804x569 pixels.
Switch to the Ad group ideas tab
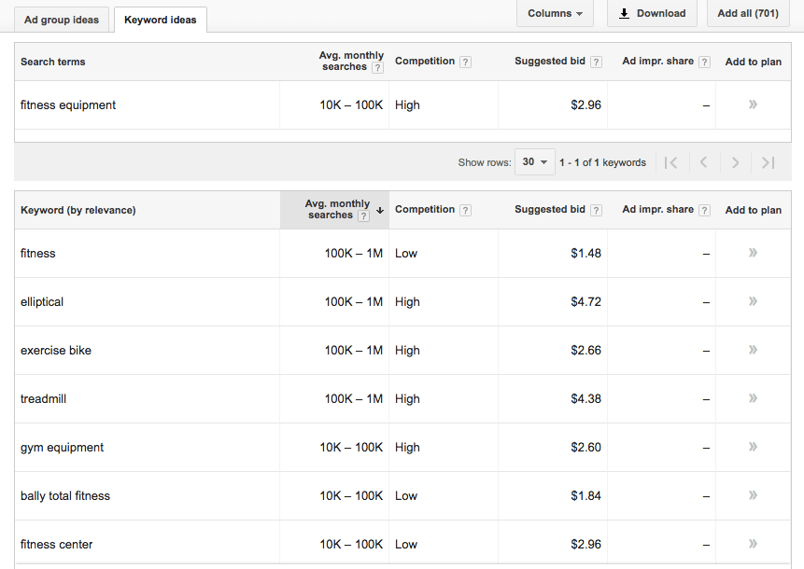(x=61, y=19)
